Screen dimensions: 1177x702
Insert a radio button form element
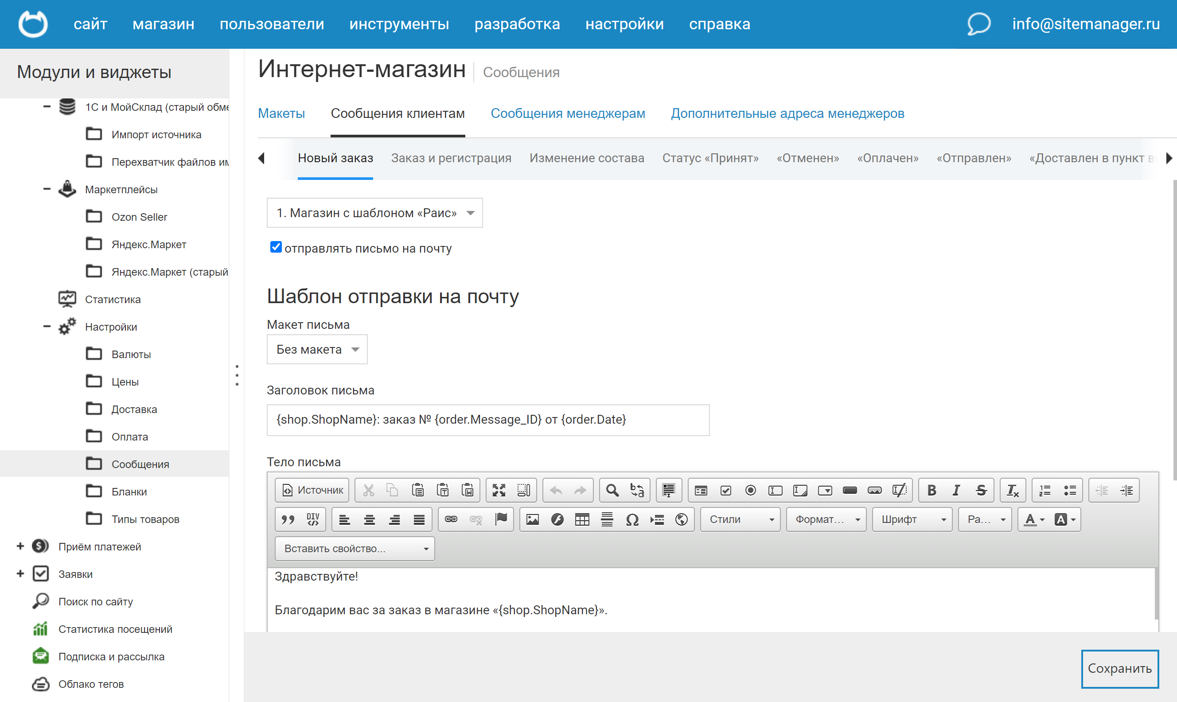pos(750,490)
